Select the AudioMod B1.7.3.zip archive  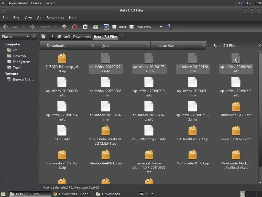[x=236, y=109]
